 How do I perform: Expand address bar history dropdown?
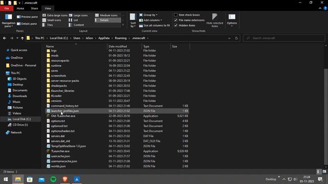(229, 38)
